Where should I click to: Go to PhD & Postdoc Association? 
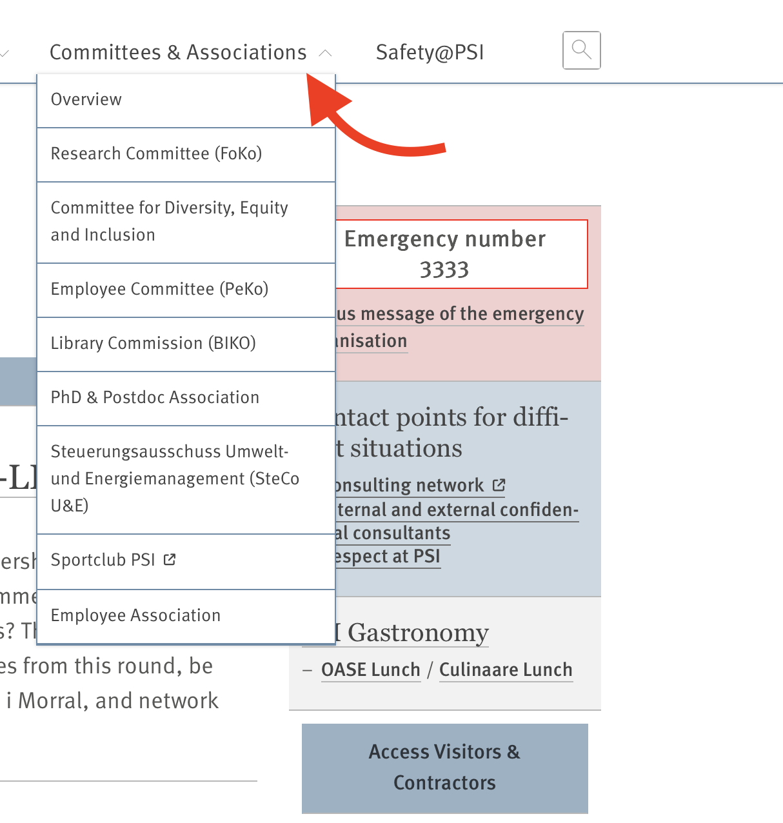pyautogui.click(x=155, y=397)
